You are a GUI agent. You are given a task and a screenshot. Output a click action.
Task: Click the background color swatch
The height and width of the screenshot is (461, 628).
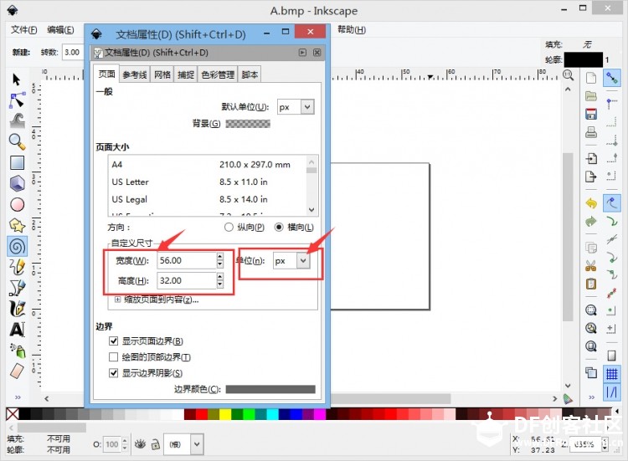248,124
